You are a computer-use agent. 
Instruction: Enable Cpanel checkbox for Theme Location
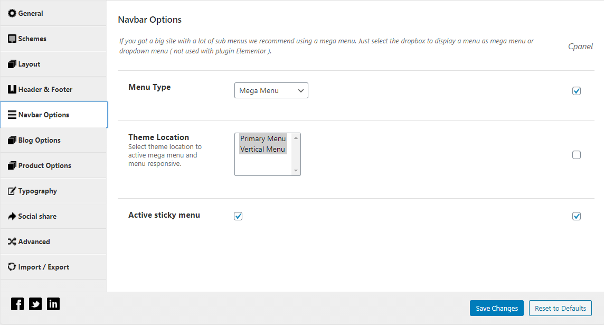pyautogui.click(x=576, y=155)
